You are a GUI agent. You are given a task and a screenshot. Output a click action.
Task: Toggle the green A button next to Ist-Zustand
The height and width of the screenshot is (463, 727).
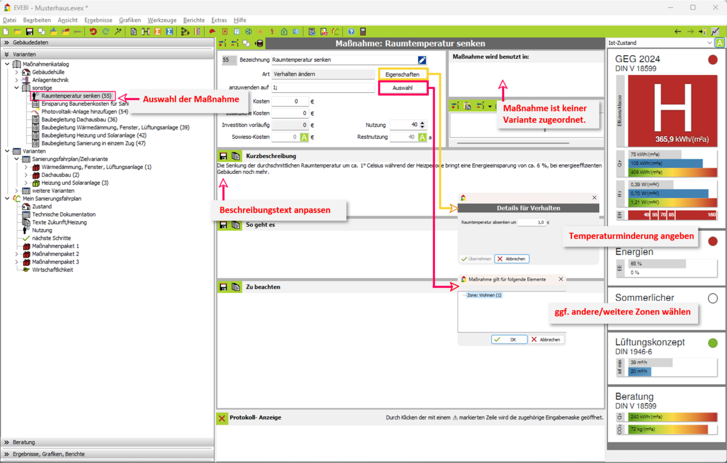(720, 43)
